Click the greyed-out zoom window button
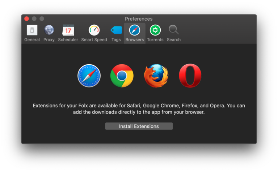The image size is (278, 172). tap(42, 19)
